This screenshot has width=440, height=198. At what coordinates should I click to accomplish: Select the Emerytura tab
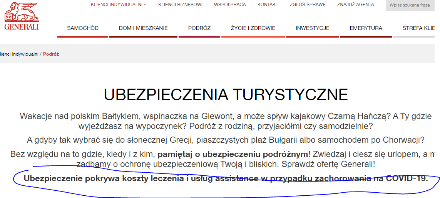coord(366,28)
